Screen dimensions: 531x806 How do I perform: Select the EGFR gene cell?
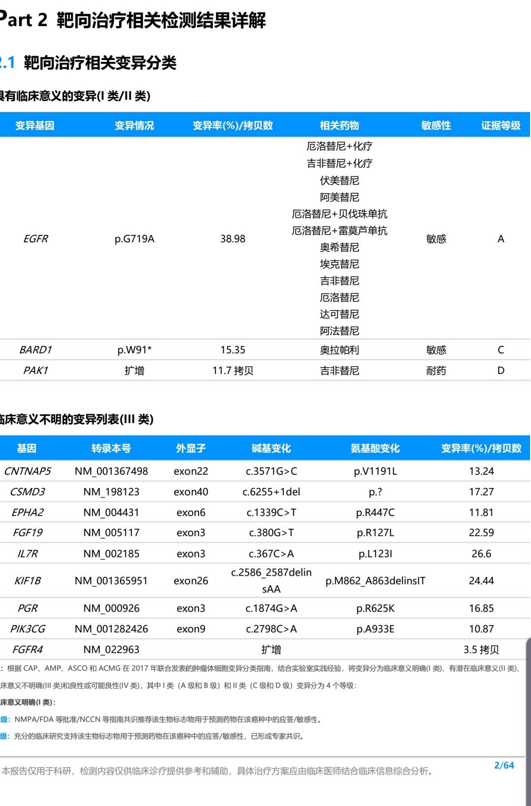(35, 239)
